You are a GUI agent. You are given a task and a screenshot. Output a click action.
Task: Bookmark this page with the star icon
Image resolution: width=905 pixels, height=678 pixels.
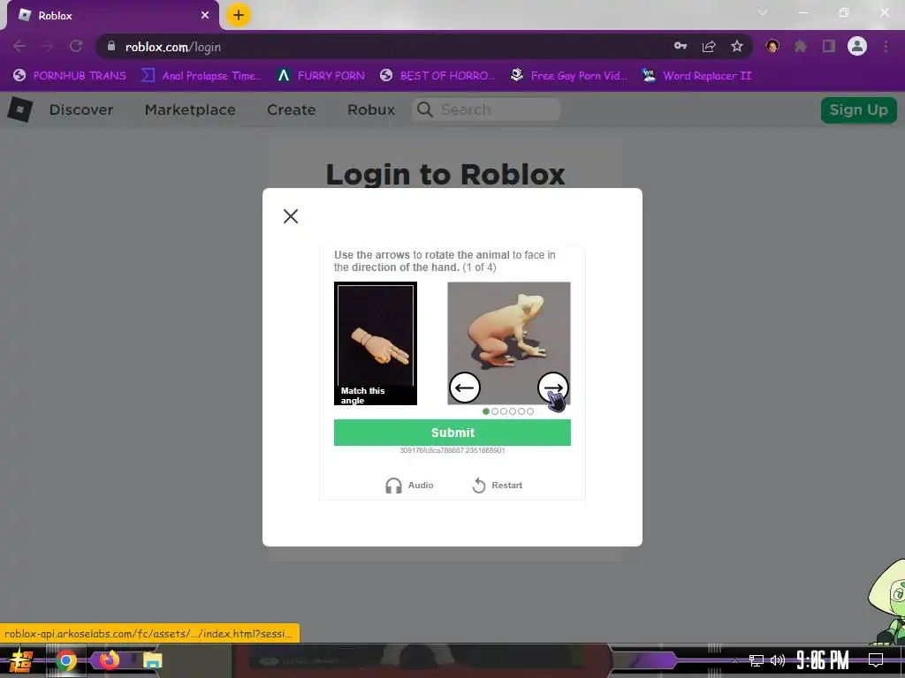[737, 46]
